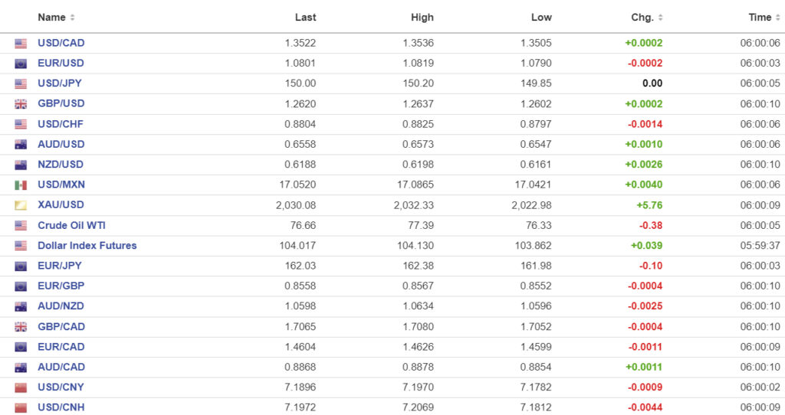785x415 pixels.
Task: Open the USD/JPY pair link
Action: pos(61,83)
